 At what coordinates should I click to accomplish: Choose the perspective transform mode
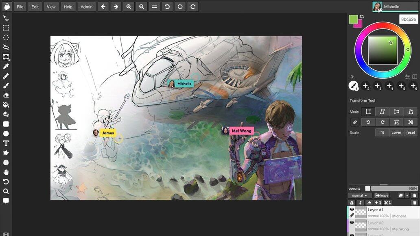pos(411,111)
